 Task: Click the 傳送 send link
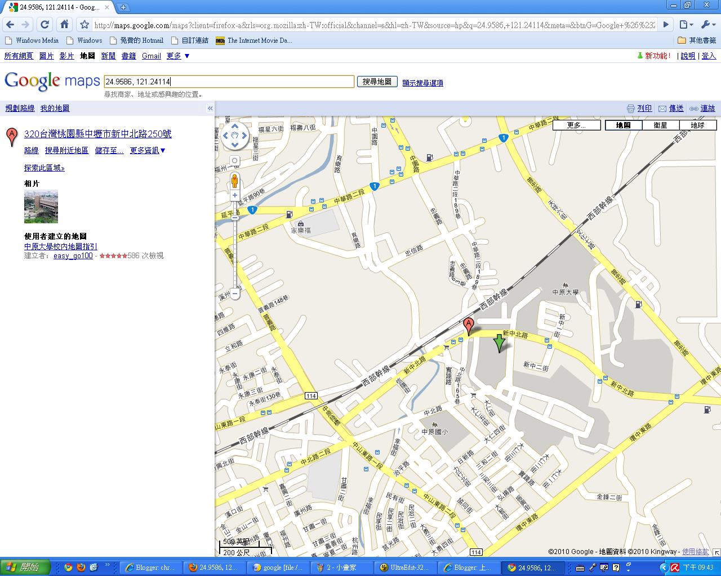click(676, 109)
